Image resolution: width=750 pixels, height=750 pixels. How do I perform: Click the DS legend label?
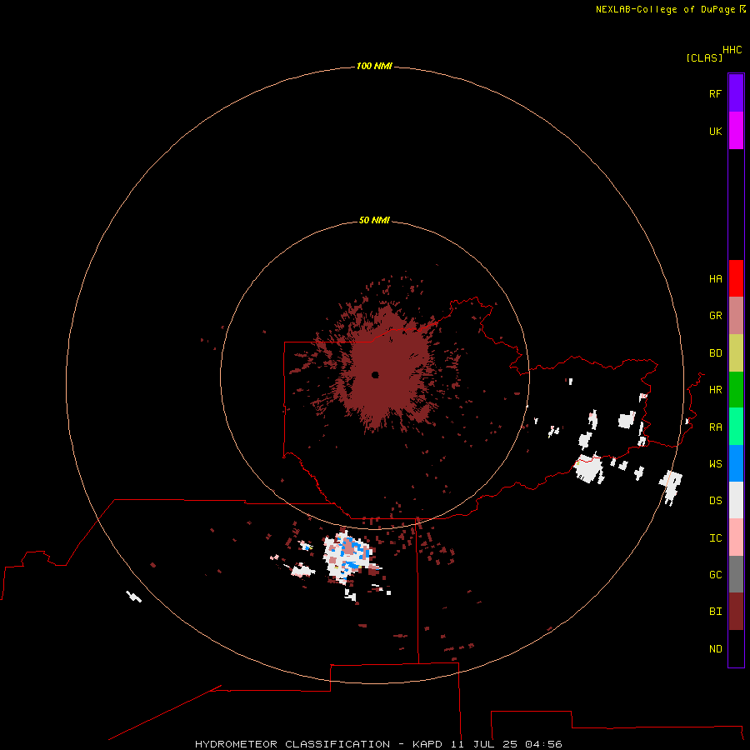pyautogui.click(x=716, y=500)
